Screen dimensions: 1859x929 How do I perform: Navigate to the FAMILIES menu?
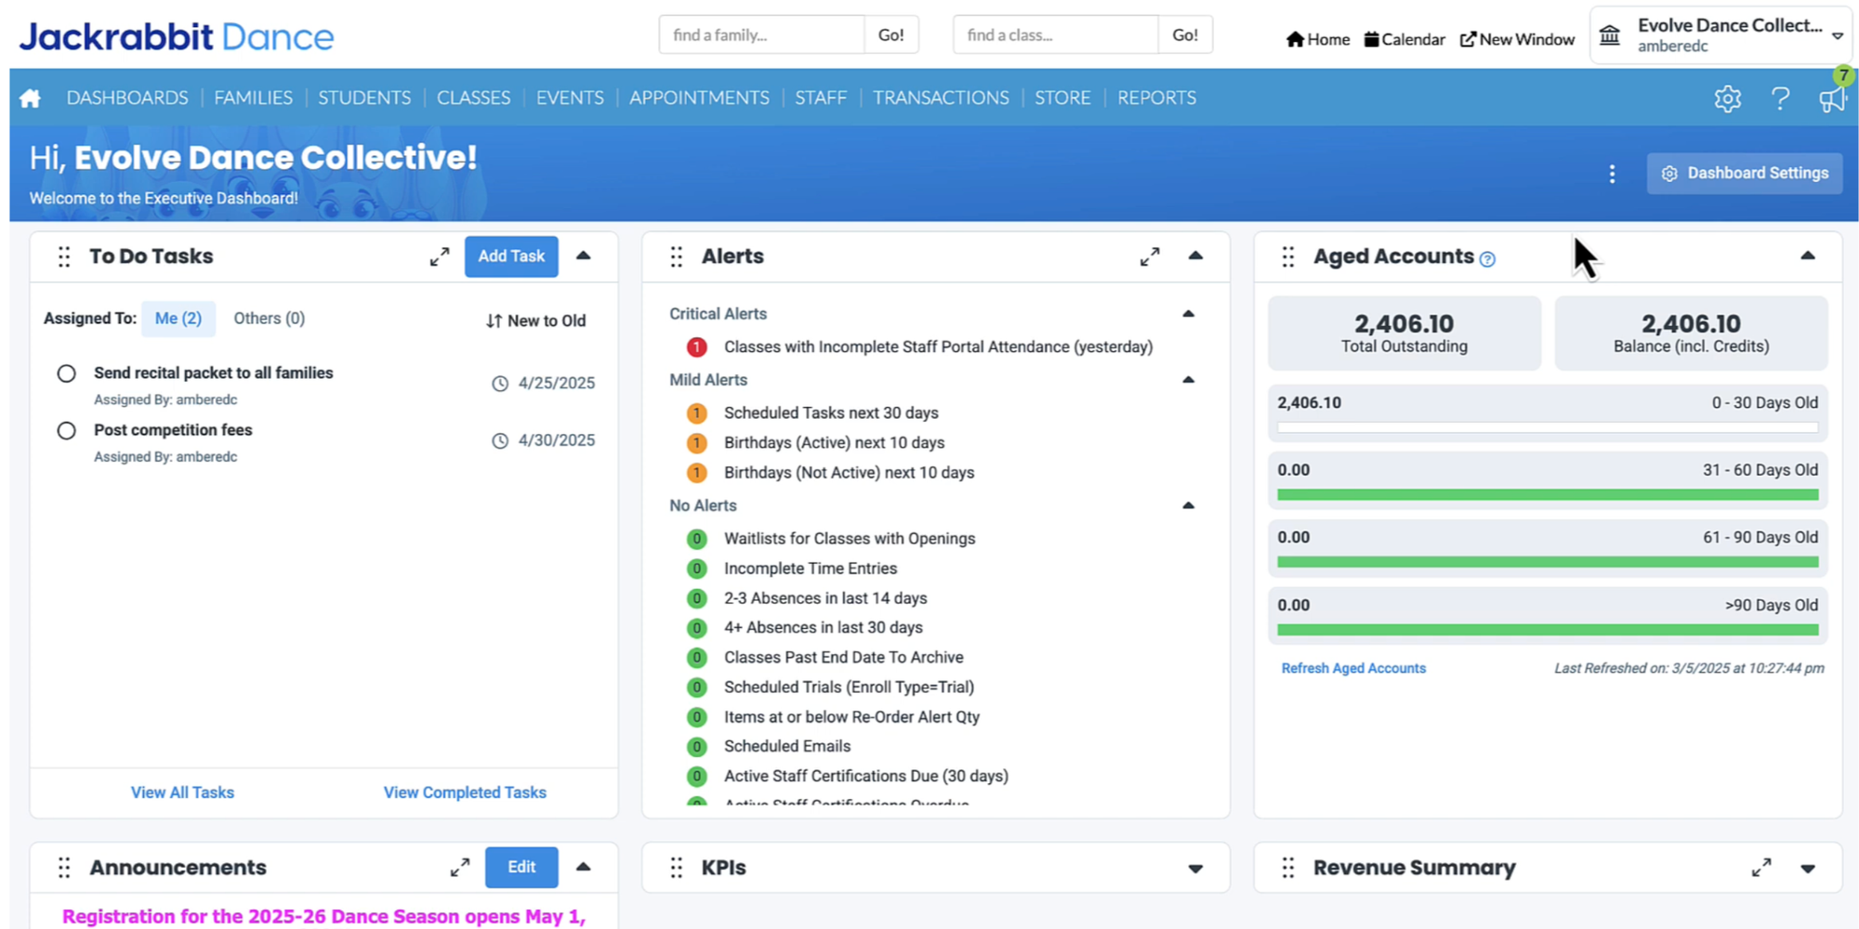pyautogui.click(x=253, y=98)
